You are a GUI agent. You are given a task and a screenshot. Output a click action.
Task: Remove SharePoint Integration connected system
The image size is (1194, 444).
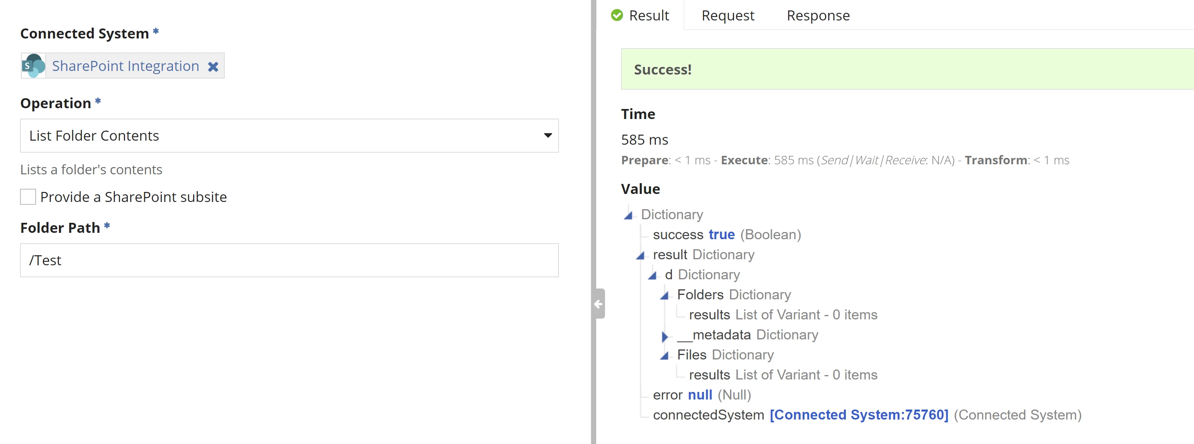click(213, 67)
